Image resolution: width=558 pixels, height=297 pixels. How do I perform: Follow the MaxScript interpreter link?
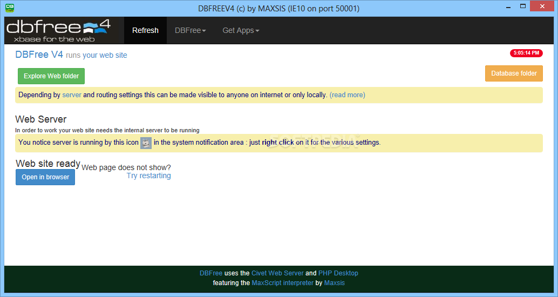click(283, 283)
